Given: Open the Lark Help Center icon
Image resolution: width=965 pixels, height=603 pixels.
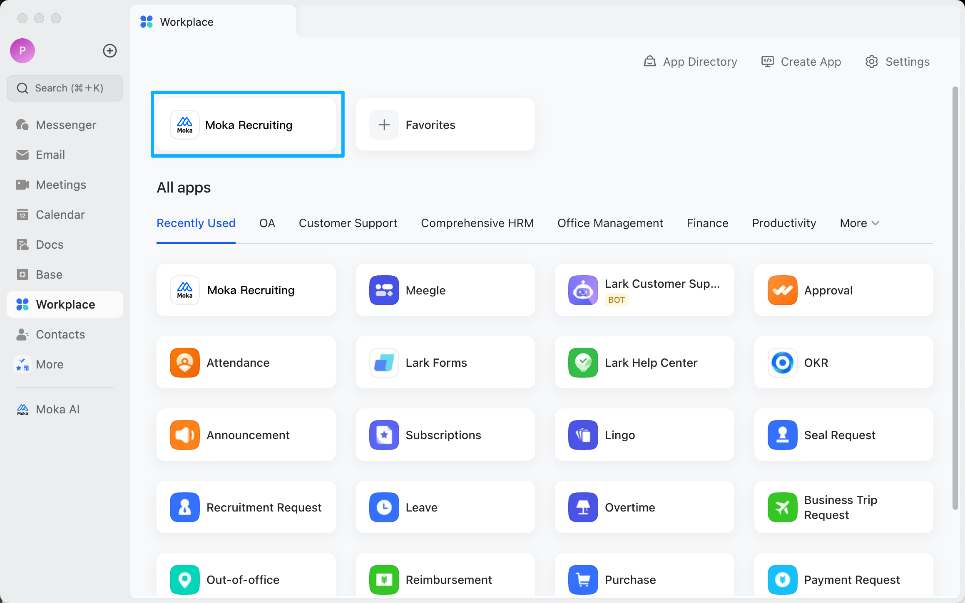Looking at the screenshot, I should click(x=583, y=363).
